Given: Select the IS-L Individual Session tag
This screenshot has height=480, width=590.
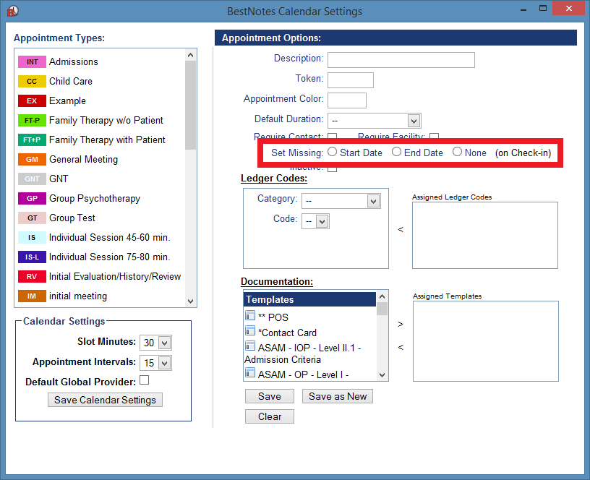Looking at the screenshot, I should pyautogui.click(x=32, y=257).
